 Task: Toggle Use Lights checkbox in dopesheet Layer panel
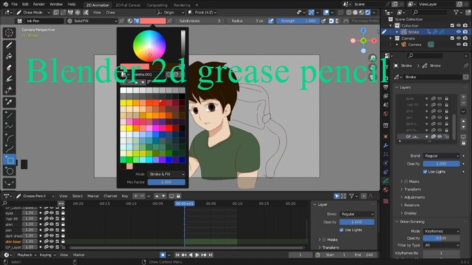click(x=342, y=230)
